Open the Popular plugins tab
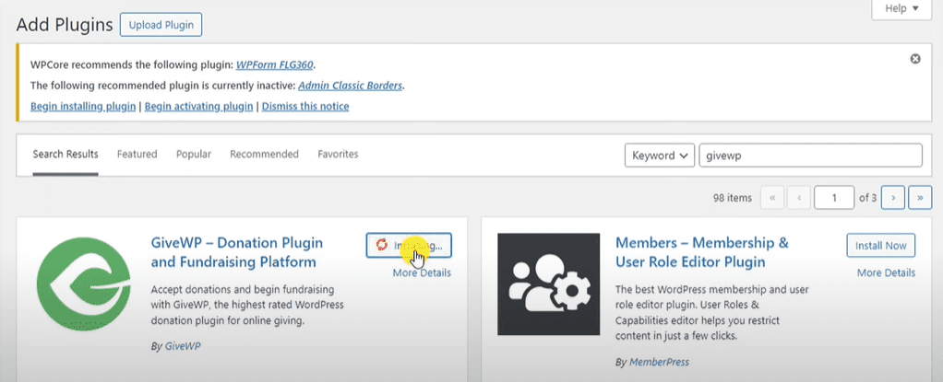The width and height of the screenshot is (943, 382). point(194,155)
